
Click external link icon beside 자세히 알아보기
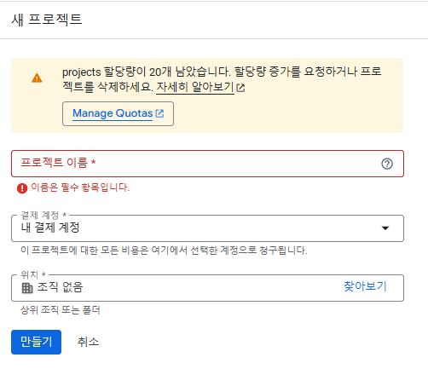[x=240, y=88]
